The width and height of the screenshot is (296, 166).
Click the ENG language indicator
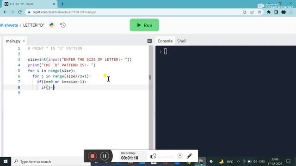[x=262, y=161]
